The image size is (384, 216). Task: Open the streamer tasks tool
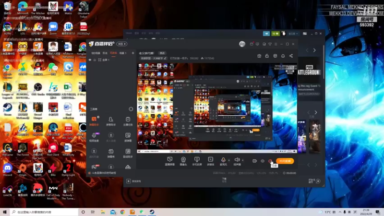128,121
